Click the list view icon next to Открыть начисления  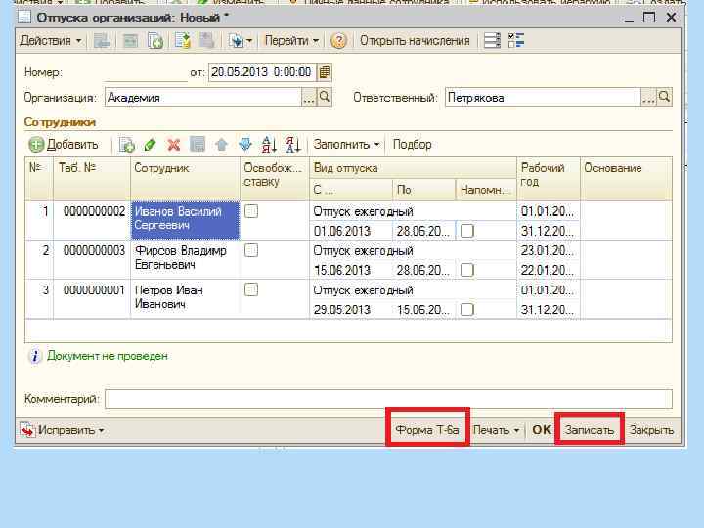[492, 41]
